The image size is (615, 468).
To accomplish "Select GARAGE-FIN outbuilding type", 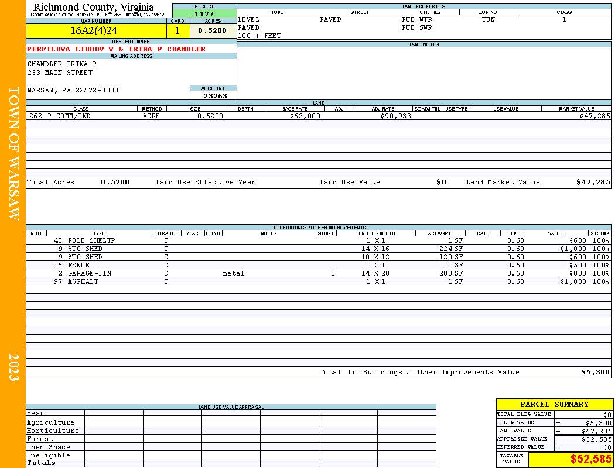I will 90,274.
